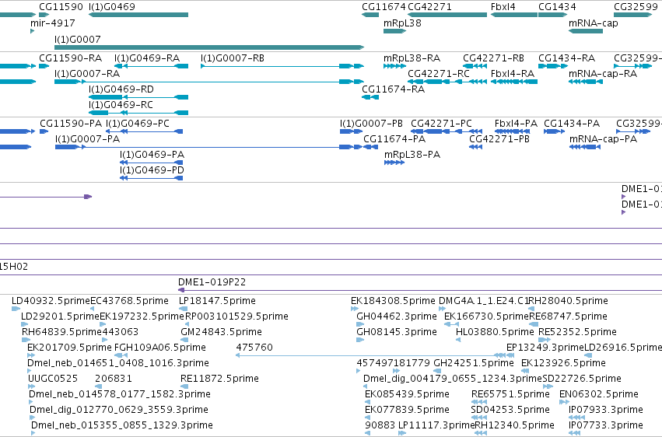
Task: Select the l(1)G0469-PA protein label
Action: (152, 155)
